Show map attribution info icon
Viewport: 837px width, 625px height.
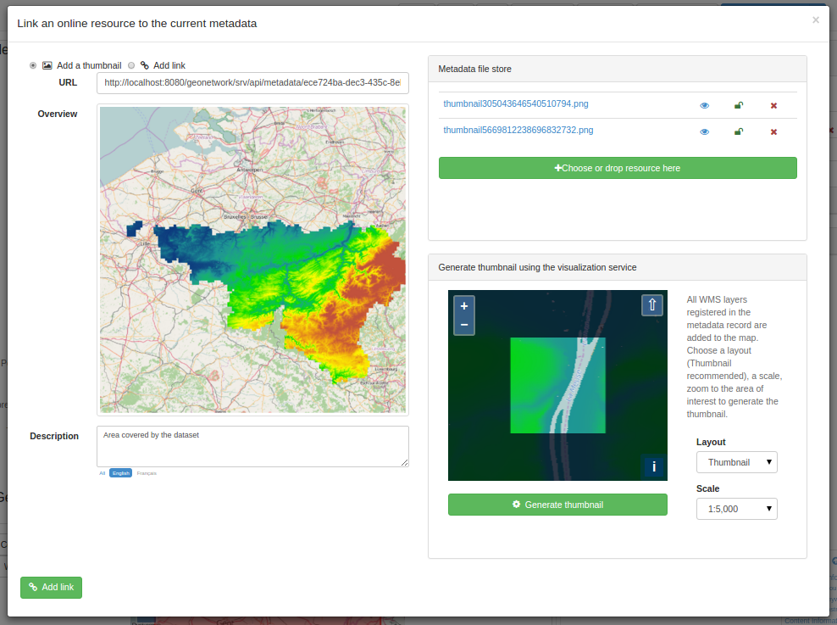coord(654,467)
